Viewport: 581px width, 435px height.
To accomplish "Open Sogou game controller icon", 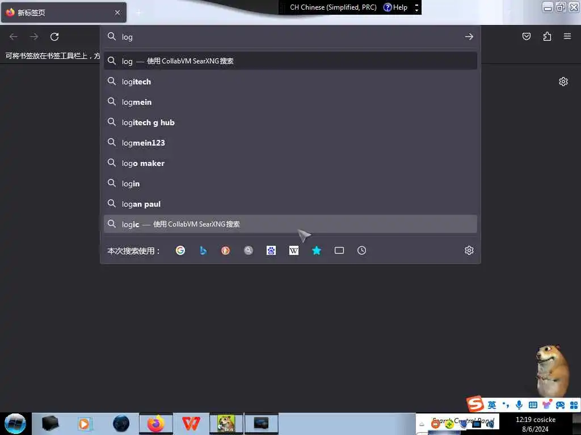I will [560, 405].
